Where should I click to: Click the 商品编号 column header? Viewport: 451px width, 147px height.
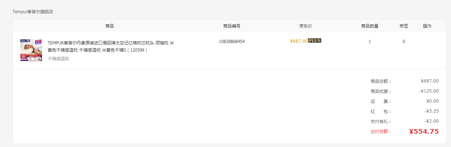click(232, 26)
